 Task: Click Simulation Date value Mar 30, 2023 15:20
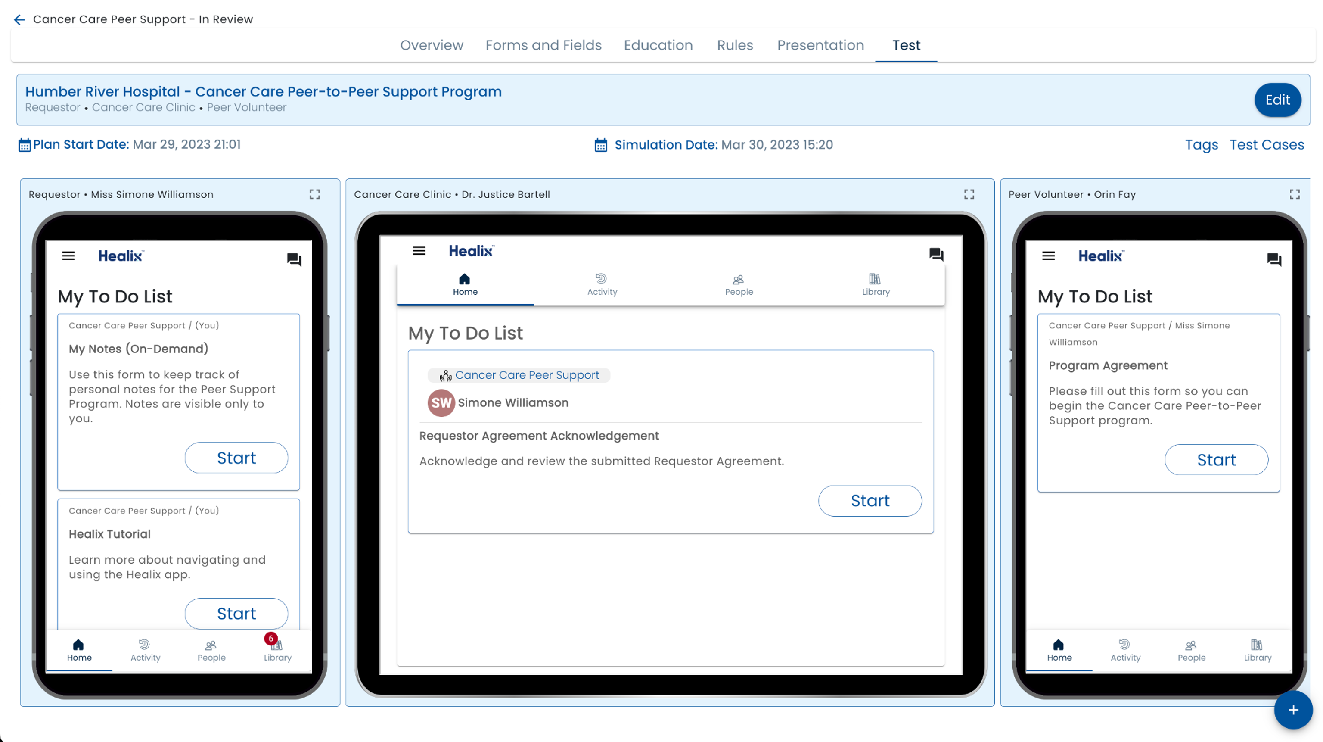pos(777,145)
